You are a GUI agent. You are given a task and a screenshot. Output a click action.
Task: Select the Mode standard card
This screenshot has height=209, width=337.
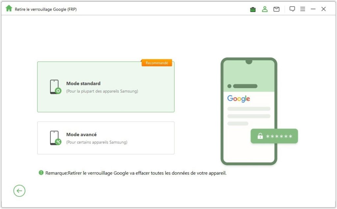click(x=106, y=87)
